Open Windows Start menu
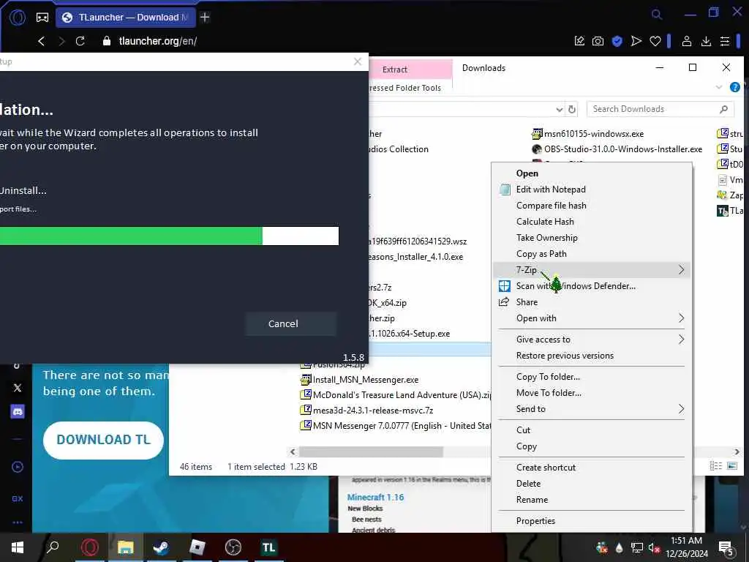The image size is (749, 562). click(x=18, y=547)
